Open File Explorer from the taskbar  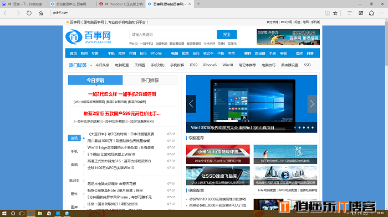(40, 213)
